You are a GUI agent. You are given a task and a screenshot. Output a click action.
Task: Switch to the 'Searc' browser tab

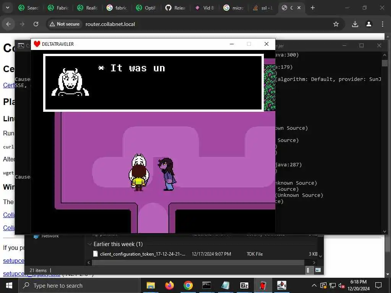(29, 8)
